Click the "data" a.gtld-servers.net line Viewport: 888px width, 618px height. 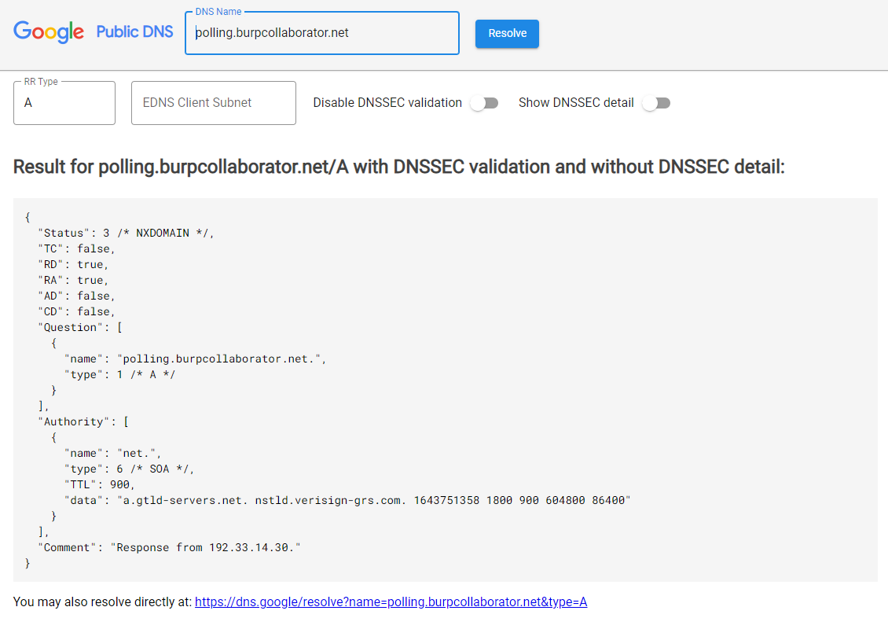pyautogui.click(x=347, y=500)
